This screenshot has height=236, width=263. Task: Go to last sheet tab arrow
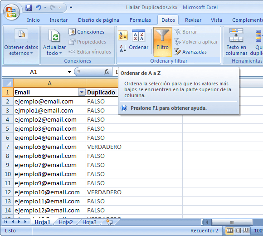26,222
